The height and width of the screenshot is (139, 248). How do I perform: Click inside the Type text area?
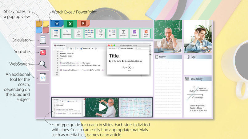(198, 67)
